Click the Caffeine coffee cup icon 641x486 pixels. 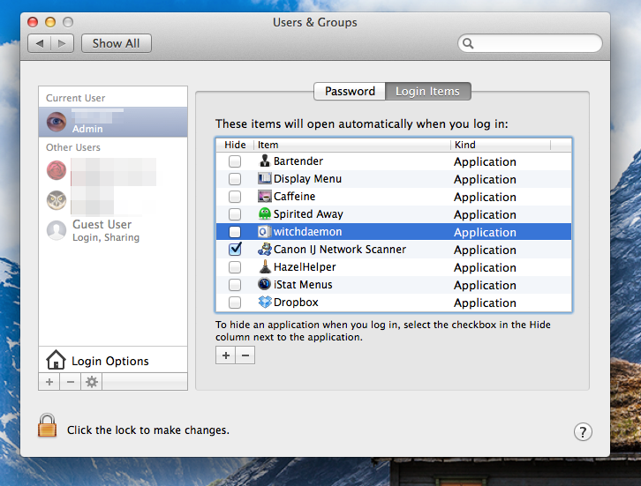coord(265,197)
